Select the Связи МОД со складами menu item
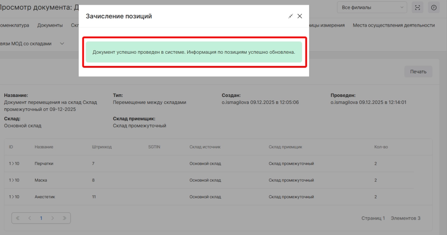The height and width of the screenshot is (235, 447). (26, 44)
